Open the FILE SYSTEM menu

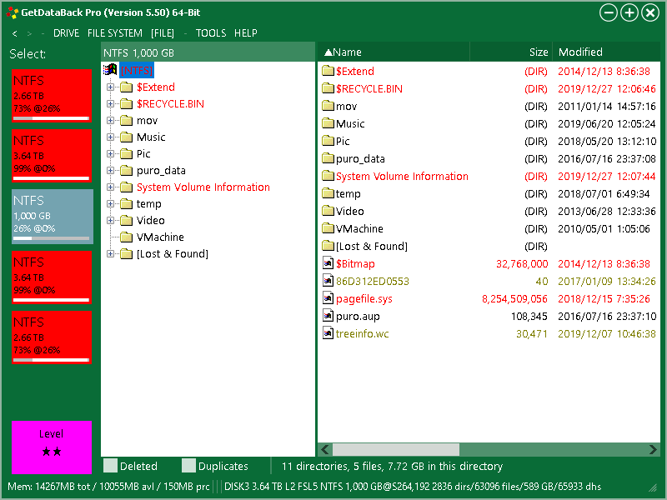point(115,33)
